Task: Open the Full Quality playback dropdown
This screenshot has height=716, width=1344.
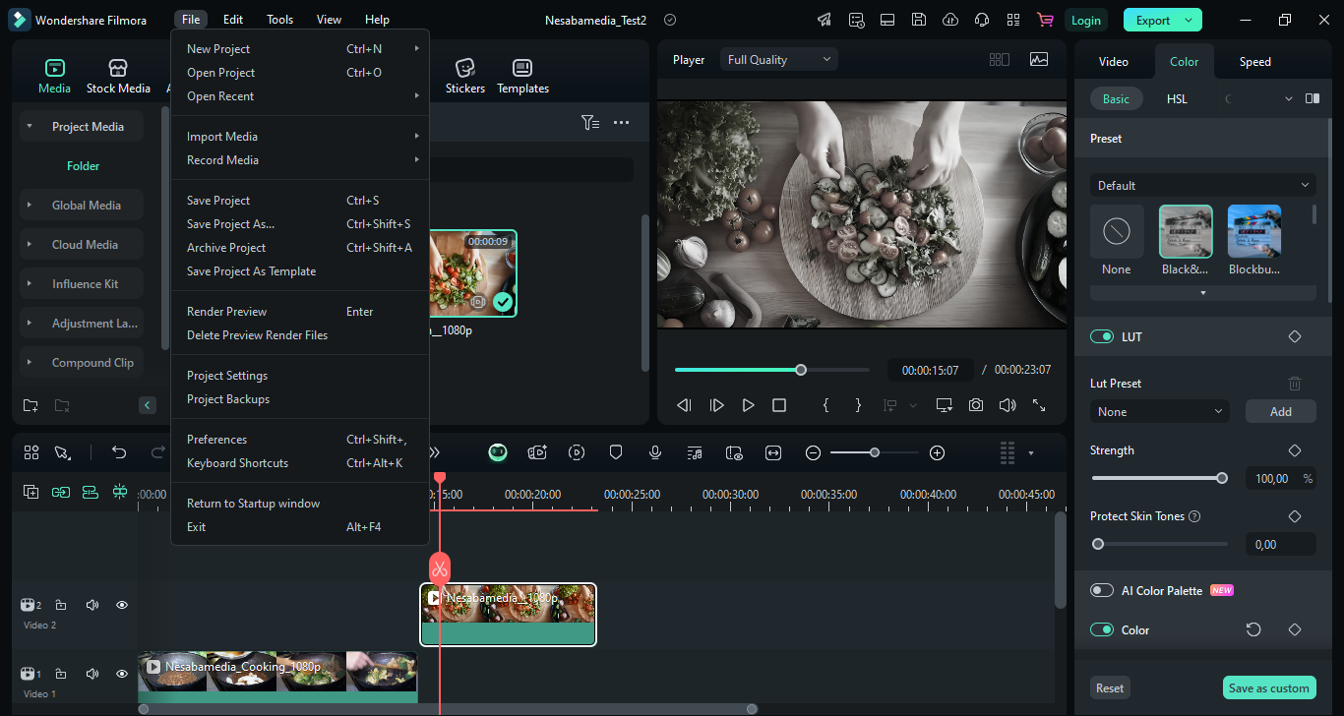Action: (779, 60)
